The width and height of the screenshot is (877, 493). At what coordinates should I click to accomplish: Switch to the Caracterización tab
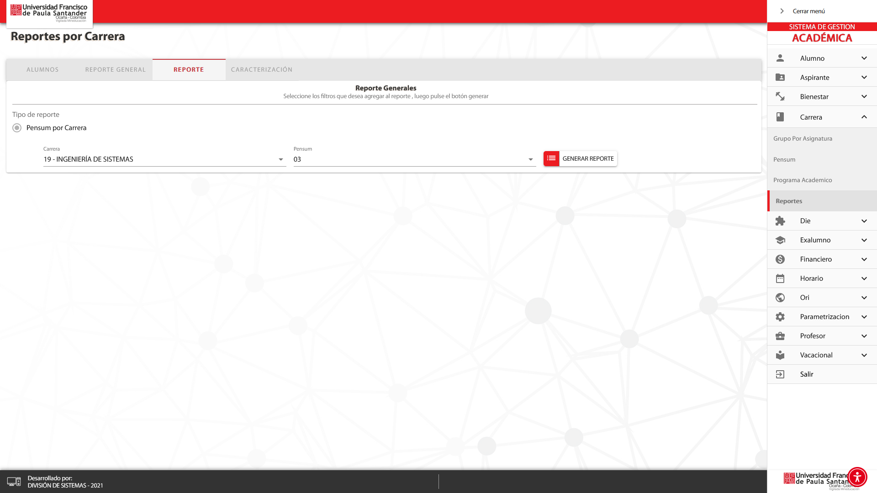point(262,70)
